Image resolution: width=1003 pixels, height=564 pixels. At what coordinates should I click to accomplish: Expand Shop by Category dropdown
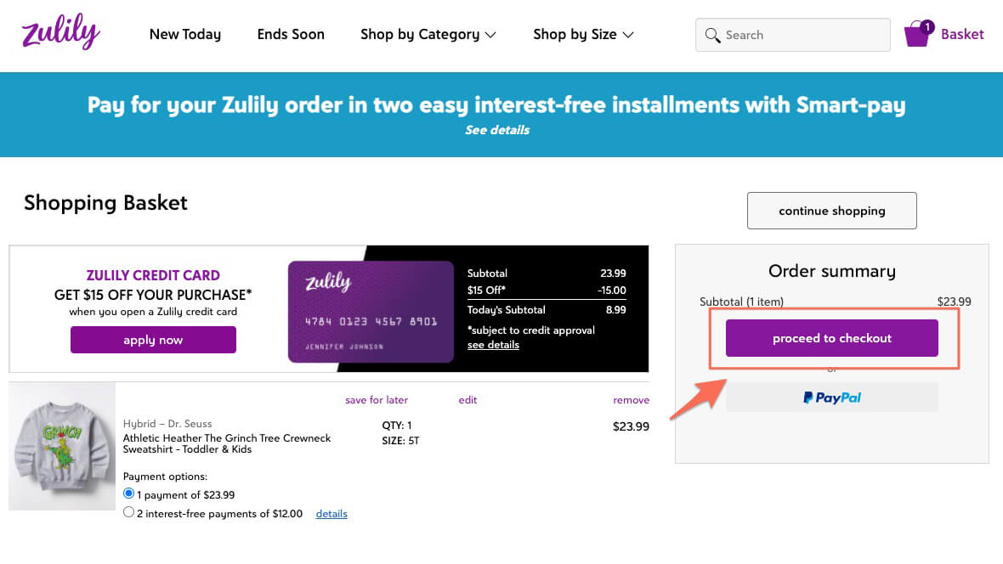pyautogui.click(x=428, y=35)
